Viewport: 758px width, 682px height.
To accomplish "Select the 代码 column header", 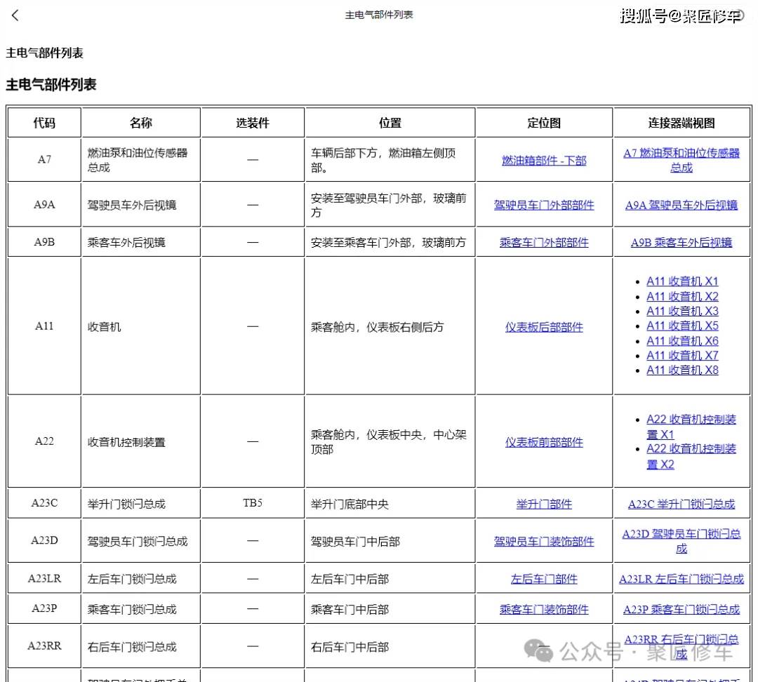I will [44, 123].
